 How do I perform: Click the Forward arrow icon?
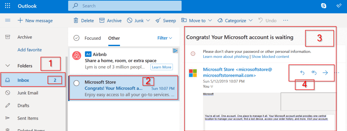tap(325, 73)
